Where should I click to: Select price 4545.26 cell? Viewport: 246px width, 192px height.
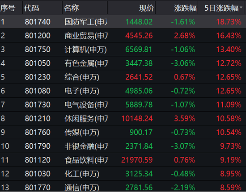tap(139, 36)
